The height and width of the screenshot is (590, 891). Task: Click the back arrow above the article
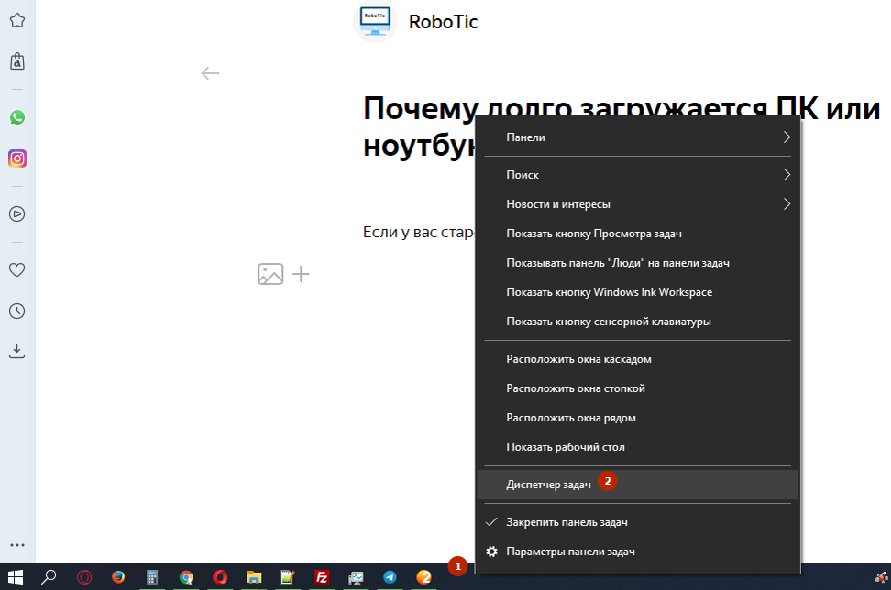pos(210,73)
